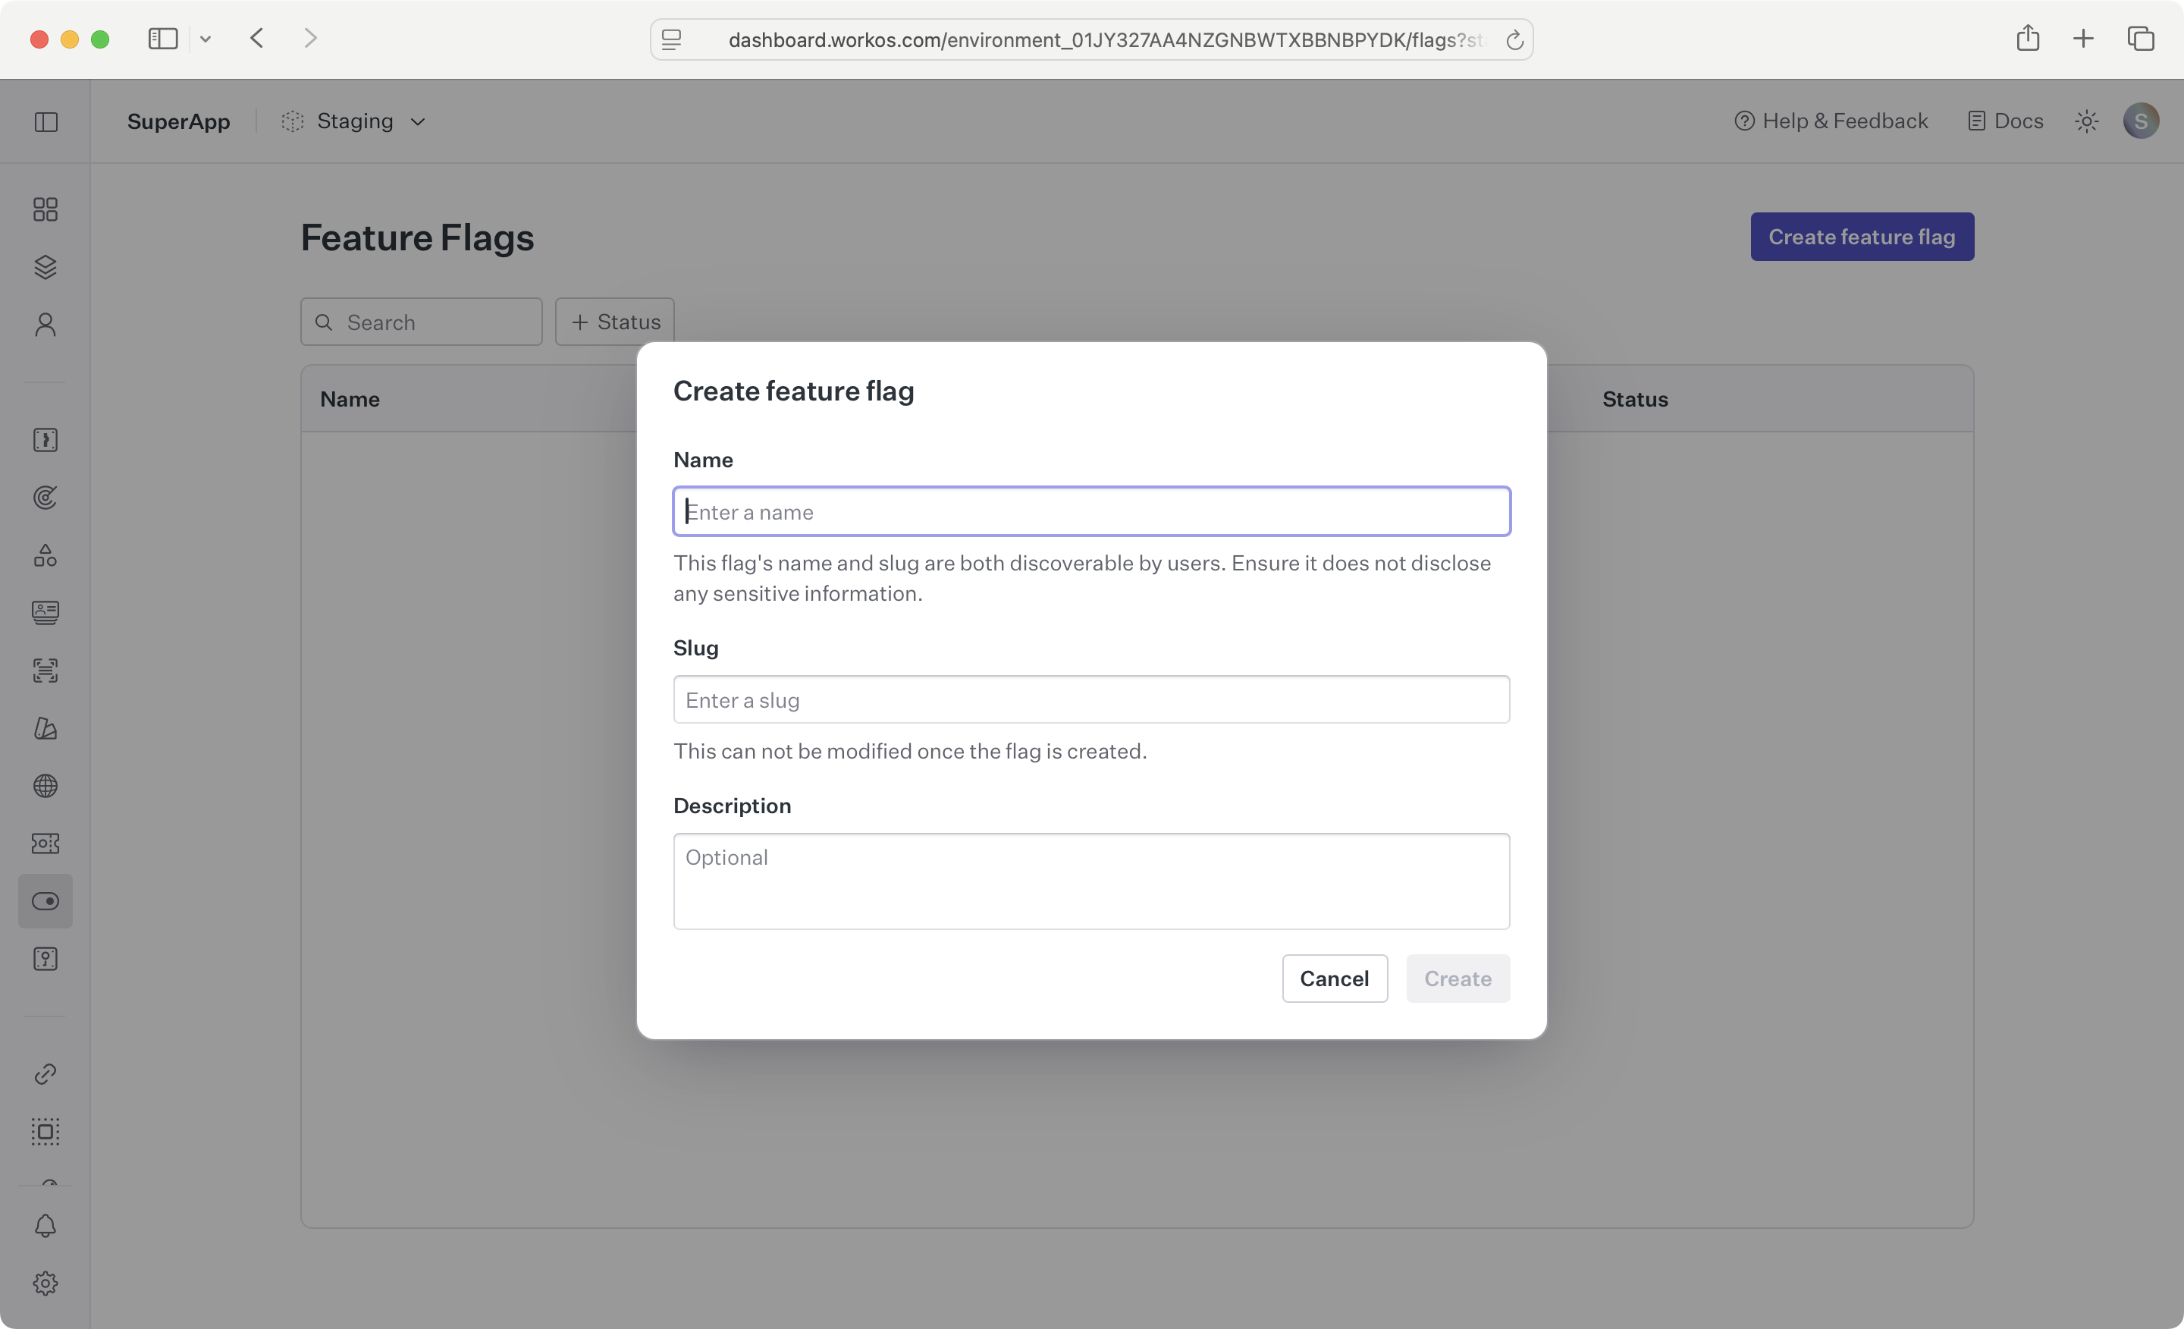This screenshot has height=1329, width=2184.
Task: Click the Radar icon in sidebar
Action: 45,498
